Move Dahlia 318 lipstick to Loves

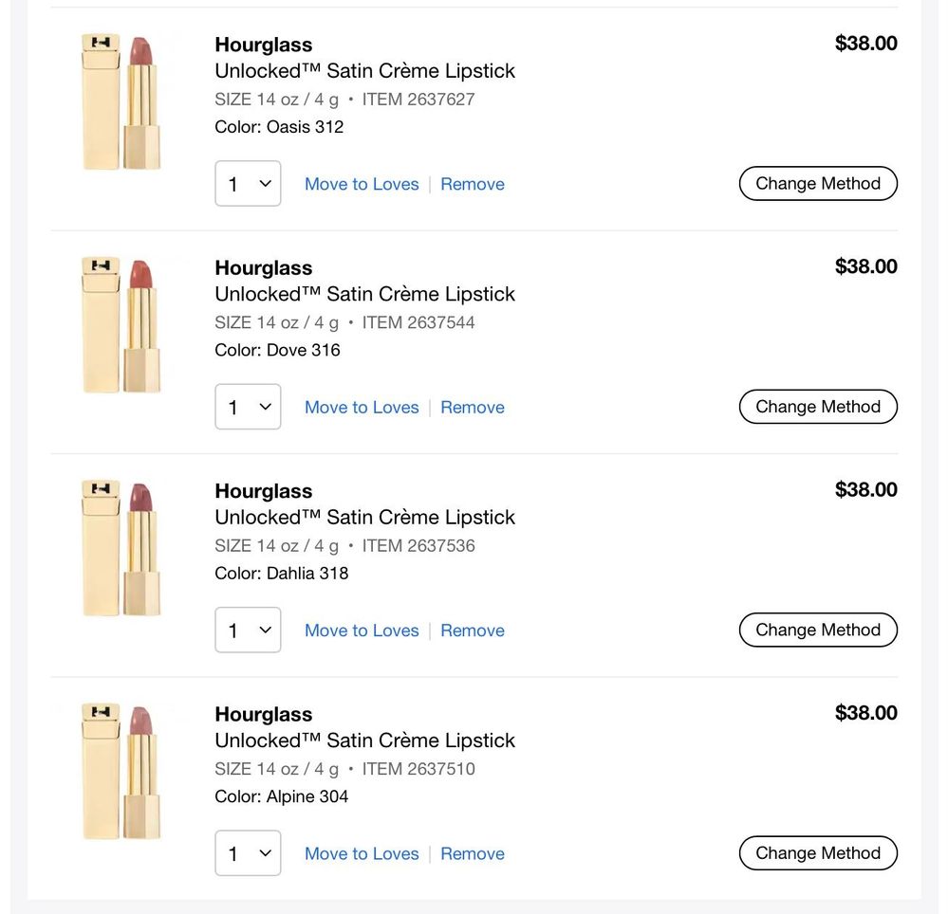(x=362, y=631)
